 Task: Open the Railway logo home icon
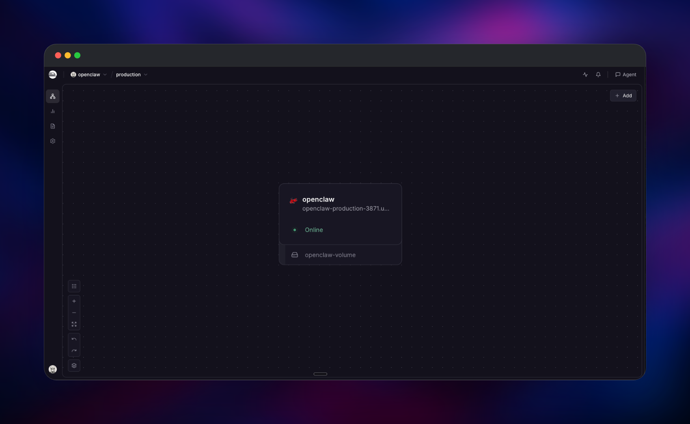(x=53, y=74)
